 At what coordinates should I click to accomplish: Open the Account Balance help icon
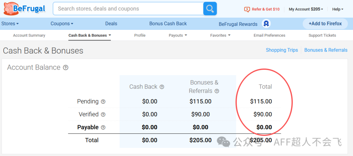(65, 68)
